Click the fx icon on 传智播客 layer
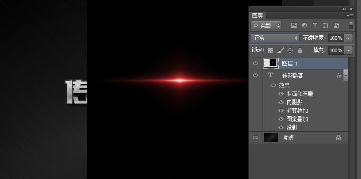The height and width of the screenshot is (179, 361). 338,76
